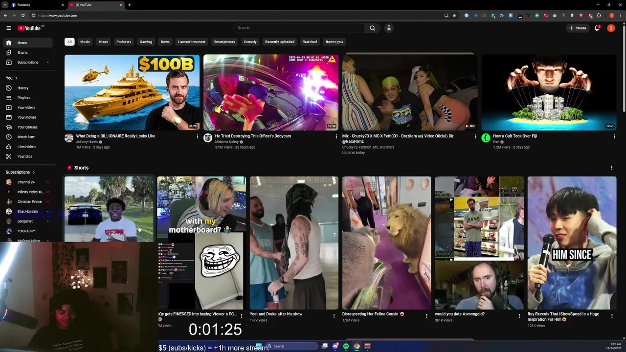Play the Disrespecting Her Feline Cousin short
The width and height of the screenshot is (626, 352).
tap(386, 243)
